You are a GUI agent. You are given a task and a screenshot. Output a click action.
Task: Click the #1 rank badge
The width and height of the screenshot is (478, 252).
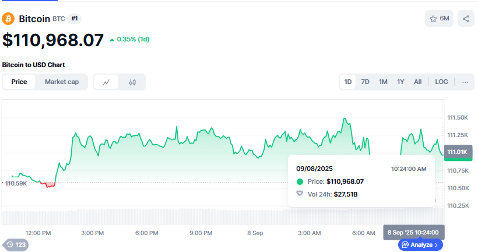coord(75,19)
